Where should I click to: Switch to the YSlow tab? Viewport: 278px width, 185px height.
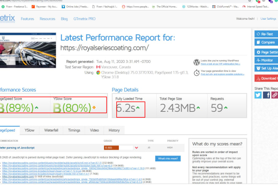(x=29, y=130)
